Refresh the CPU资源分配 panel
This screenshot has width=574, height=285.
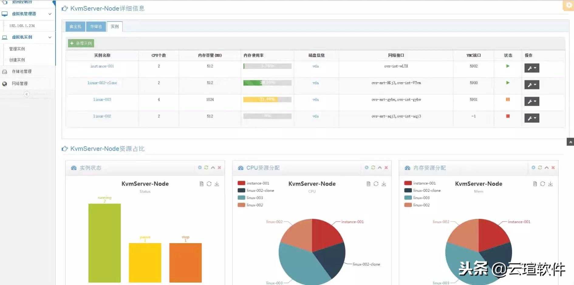click(x=373, y=167)
